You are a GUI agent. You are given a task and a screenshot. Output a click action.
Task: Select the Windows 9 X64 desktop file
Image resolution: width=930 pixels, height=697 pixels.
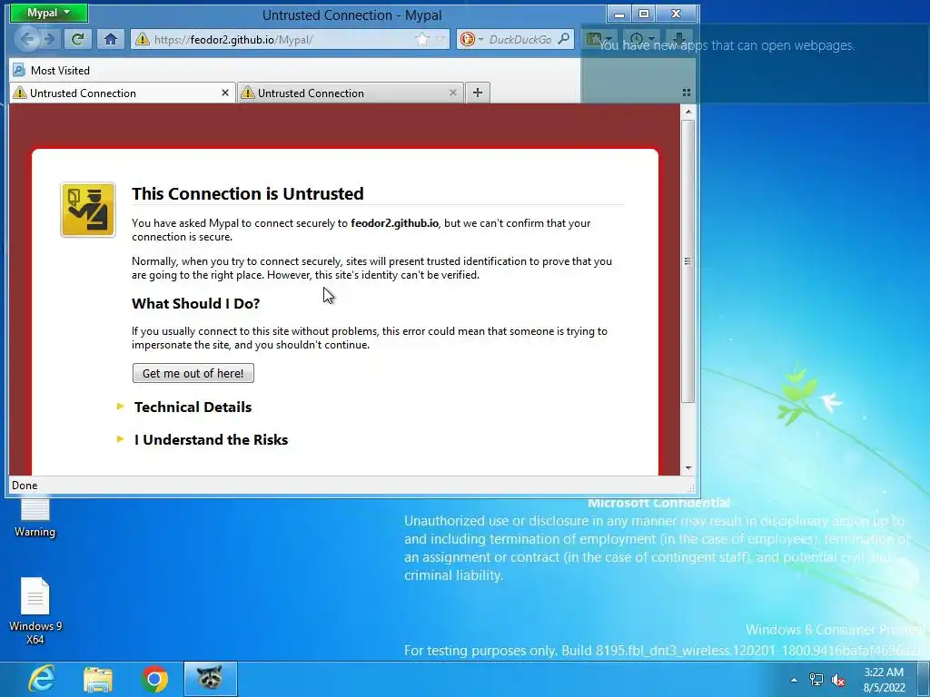pyautogui.click(x=35, y=611)
